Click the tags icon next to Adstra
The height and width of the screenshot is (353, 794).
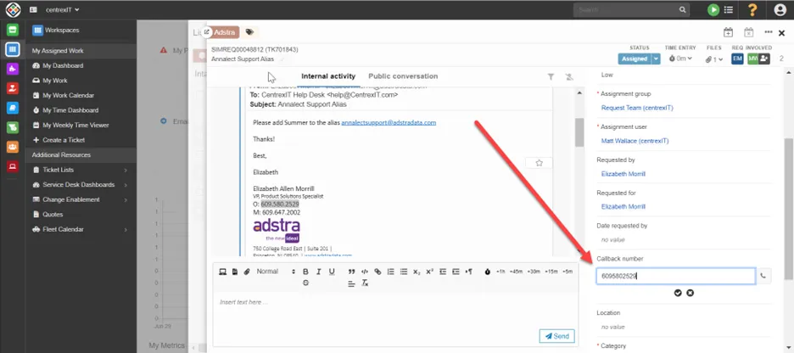click(249, 32)
